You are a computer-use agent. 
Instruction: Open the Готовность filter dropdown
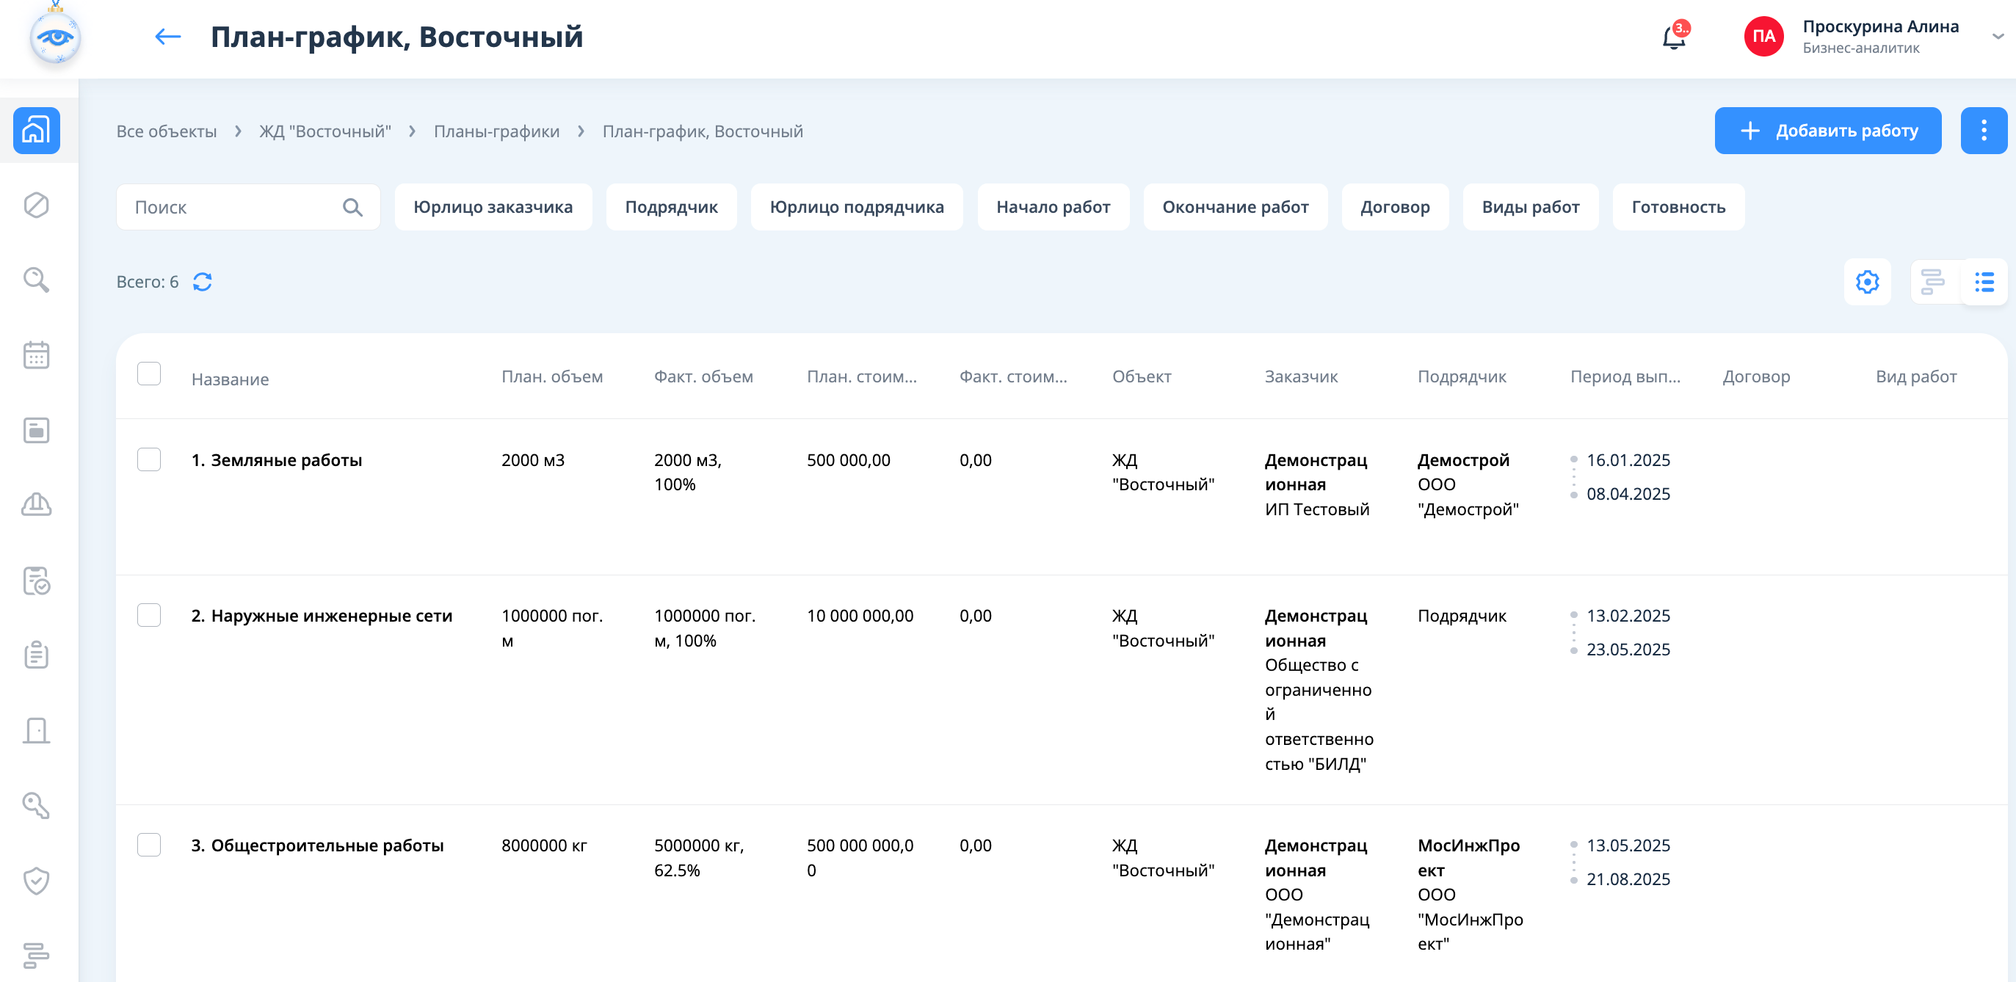coord(1678,208)
